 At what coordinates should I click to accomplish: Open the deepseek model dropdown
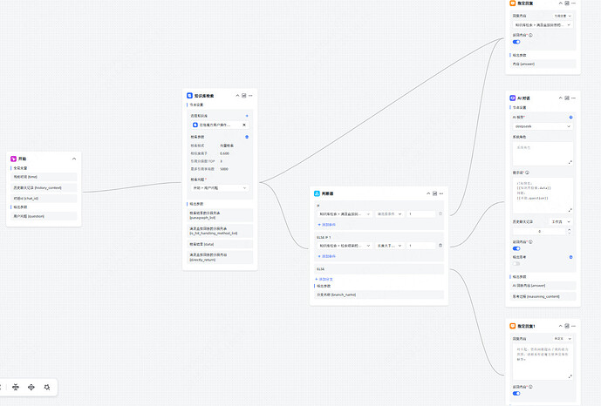(x=543, y=126)
